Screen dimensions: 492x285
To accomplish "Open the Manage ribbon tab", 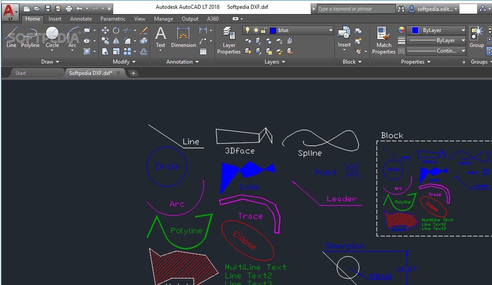I will [163, 19].
